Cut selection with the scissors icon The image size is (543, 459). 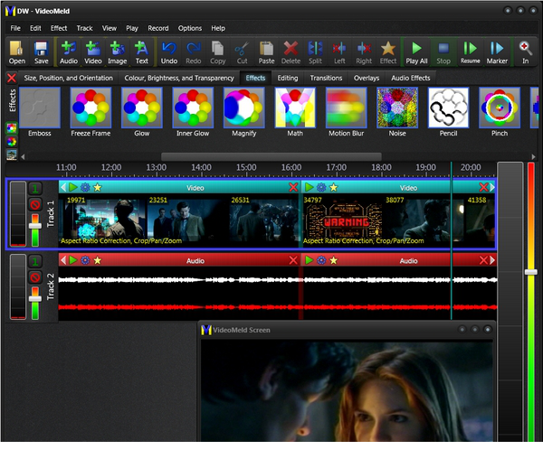pyautogui.click(x=242, y=52)
